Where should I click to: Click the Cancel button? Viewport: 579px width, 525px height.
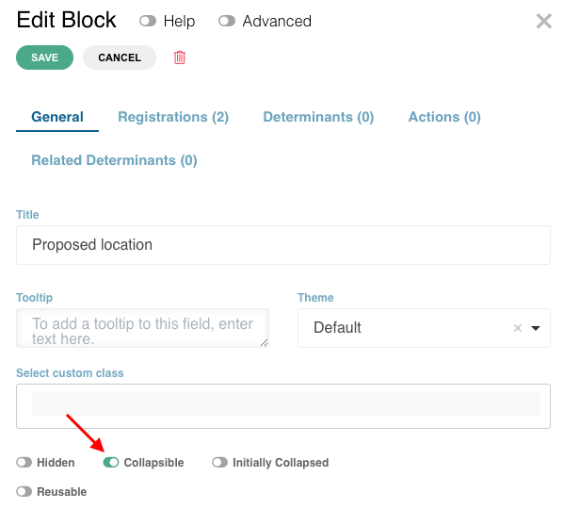coord(120,57)
